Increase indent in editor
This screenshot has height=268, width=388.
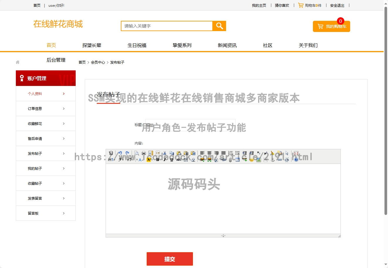point(245,153)
